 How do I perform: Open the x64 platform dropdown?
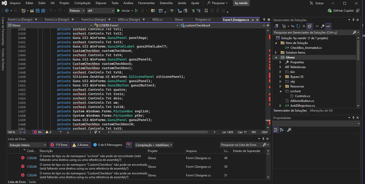click(x=101, y=11)
